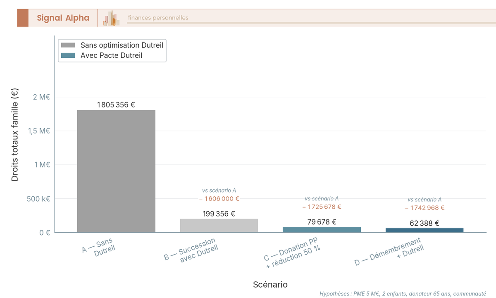The image size is (496, 298).
Task: Click the Hypothèses footnote about PME 5 M€
Action: tap(403, 293)
